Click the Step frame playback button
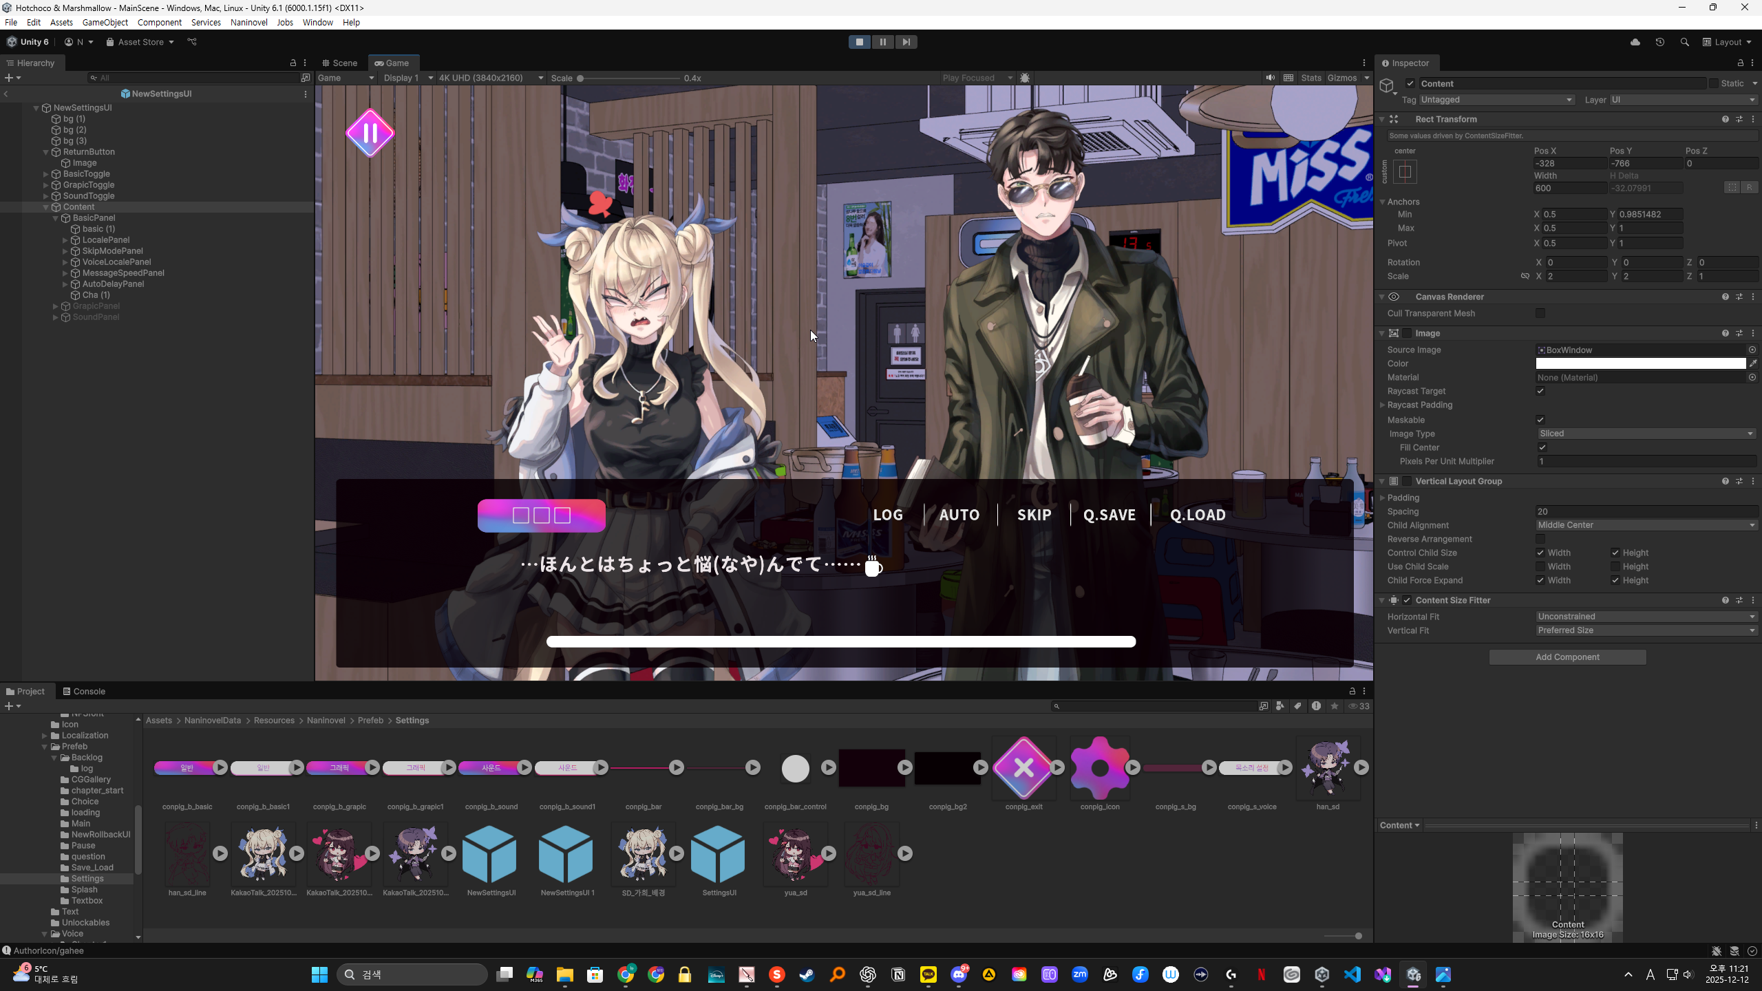The width and height of the screenshot is (1762, 991). [x=906, y=42]
